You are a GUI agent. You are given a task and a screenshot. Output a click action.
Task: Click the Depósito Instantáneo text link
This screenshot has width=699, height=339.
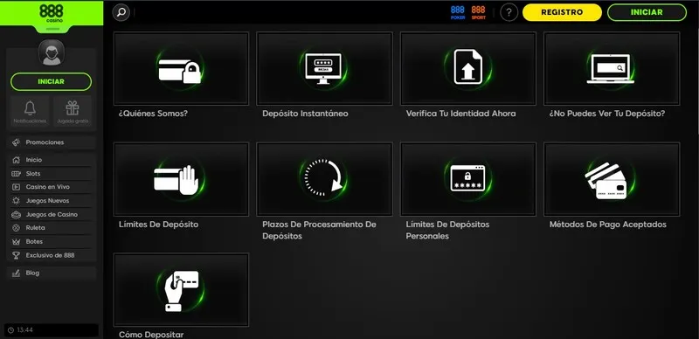point(305,114)
